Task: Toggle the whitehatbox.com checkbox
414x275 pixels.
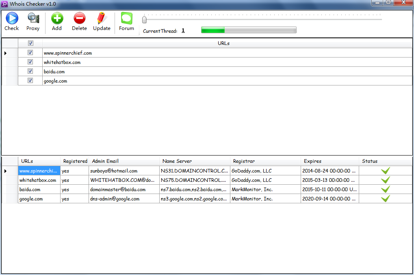Action: [x=30, y=62]
